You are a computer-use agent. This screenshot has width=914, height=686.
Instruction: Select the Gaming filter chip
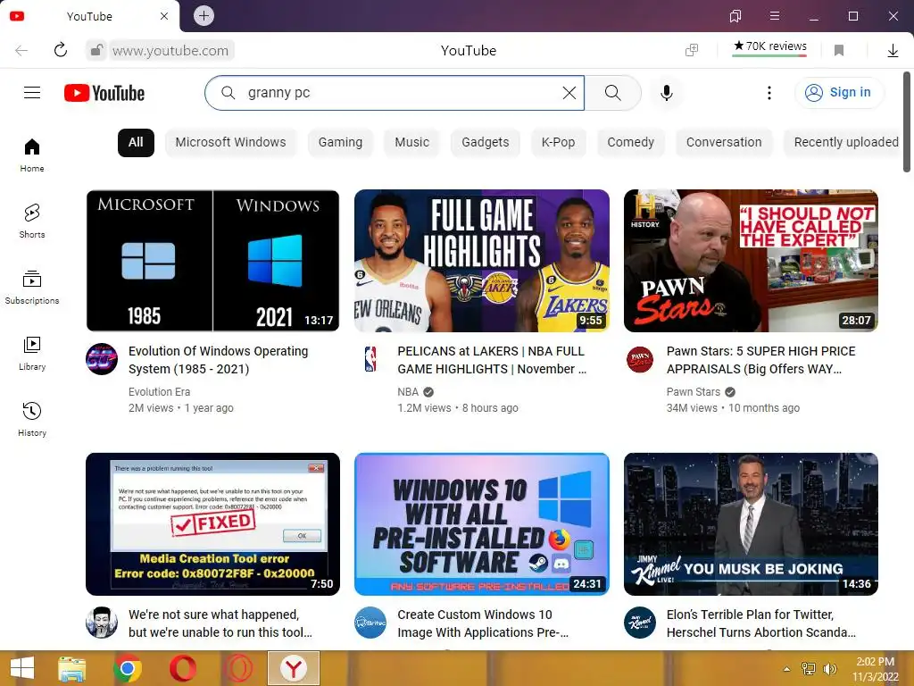tap(340, 142)
